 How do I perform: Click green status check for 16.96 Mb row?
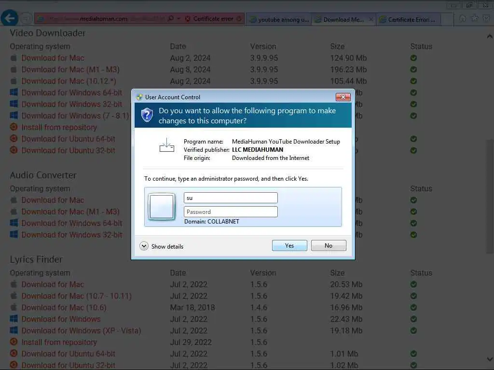[x=413, y=307]
